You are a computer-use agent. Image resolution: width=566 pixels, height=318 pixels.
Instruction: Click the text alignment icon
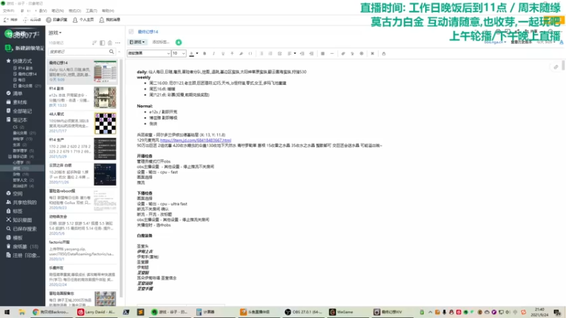tap(289, 54)
